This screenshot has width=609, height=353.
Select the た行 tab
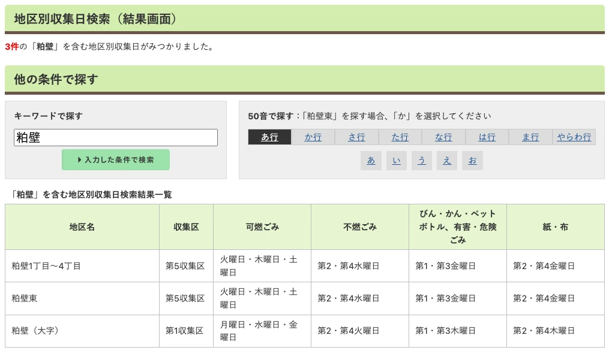400,137
